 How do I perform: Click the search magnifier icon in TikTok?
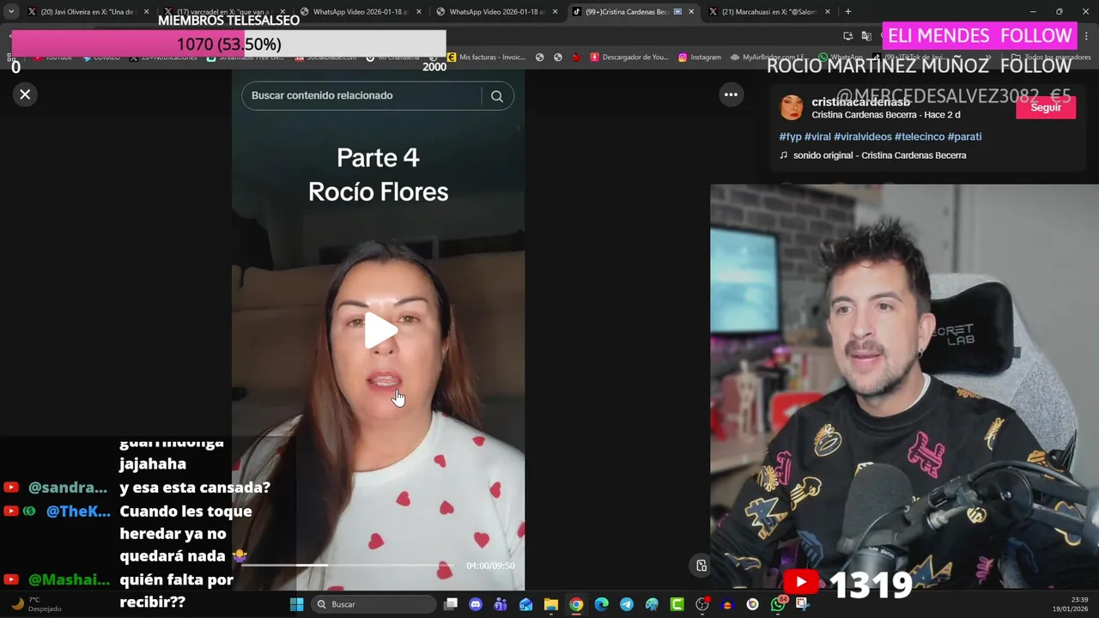pos(496,96)
